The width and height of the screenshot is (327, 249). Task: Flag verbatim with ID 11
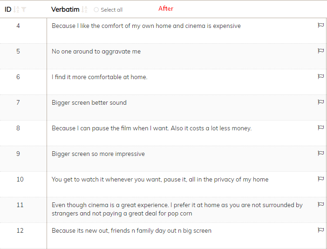coord(321,205)
